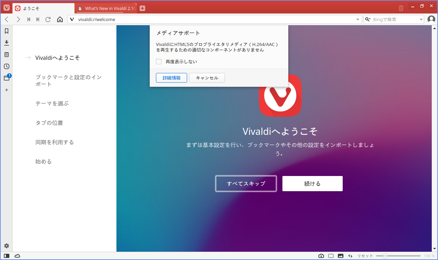Click the fast forward button

38,19
